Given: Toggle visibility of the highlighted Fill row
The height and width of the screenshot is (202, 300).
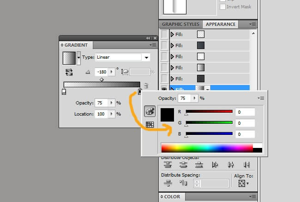Looking at the screenshot, I should pos(164,90).
